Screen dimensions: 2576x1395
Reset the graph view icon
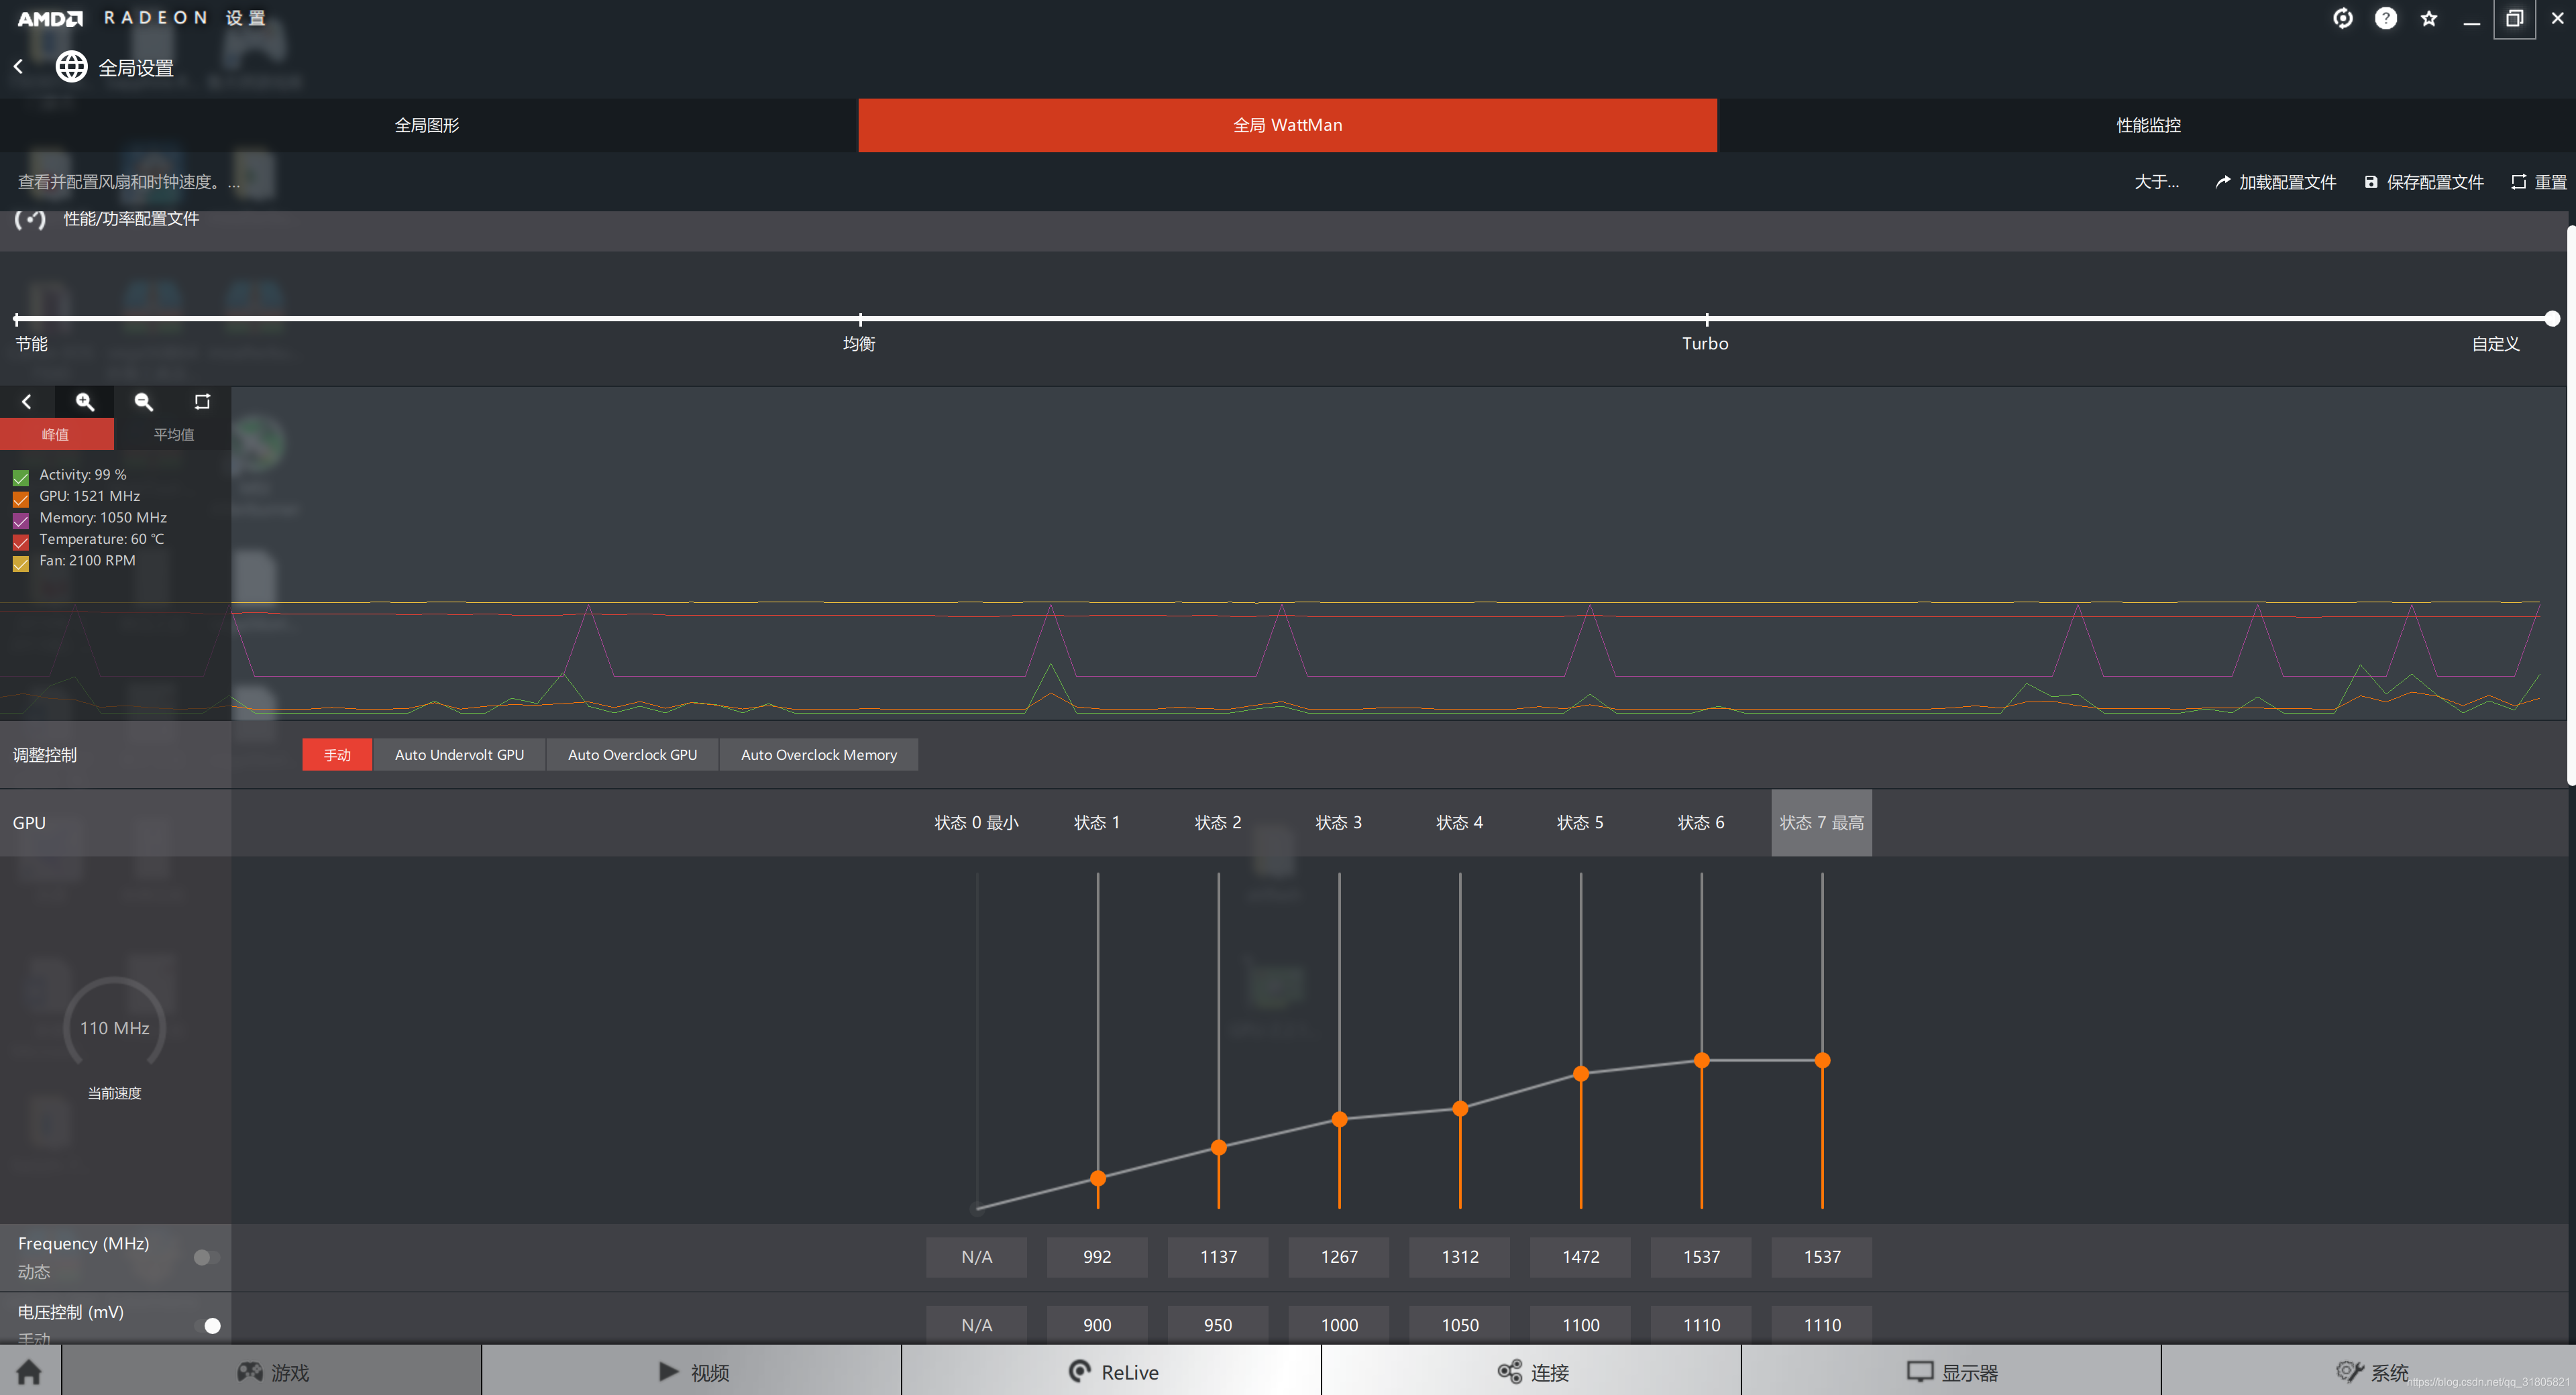tap(202, 401)
